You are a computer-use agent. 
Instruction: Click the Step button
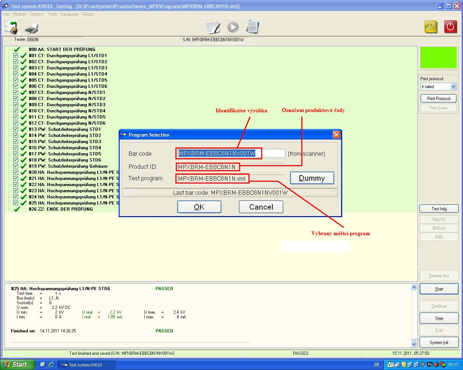click(439, 318)
